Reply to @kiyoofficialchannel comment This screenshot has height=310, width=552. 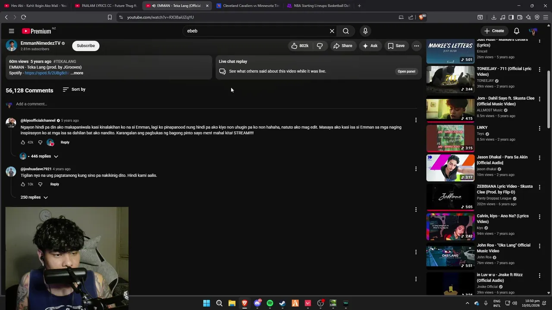pyautogui.click(x=65, y=143)
